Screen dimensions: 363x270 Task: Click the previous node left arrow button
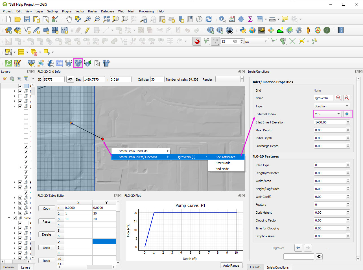click(x=298, y=248)
